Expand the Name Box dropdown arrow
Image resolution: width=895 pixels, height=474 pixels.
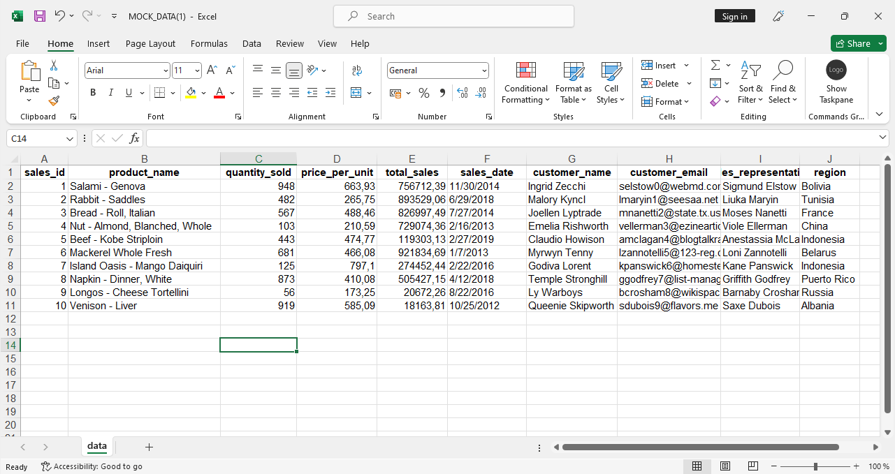coord(70,139)
